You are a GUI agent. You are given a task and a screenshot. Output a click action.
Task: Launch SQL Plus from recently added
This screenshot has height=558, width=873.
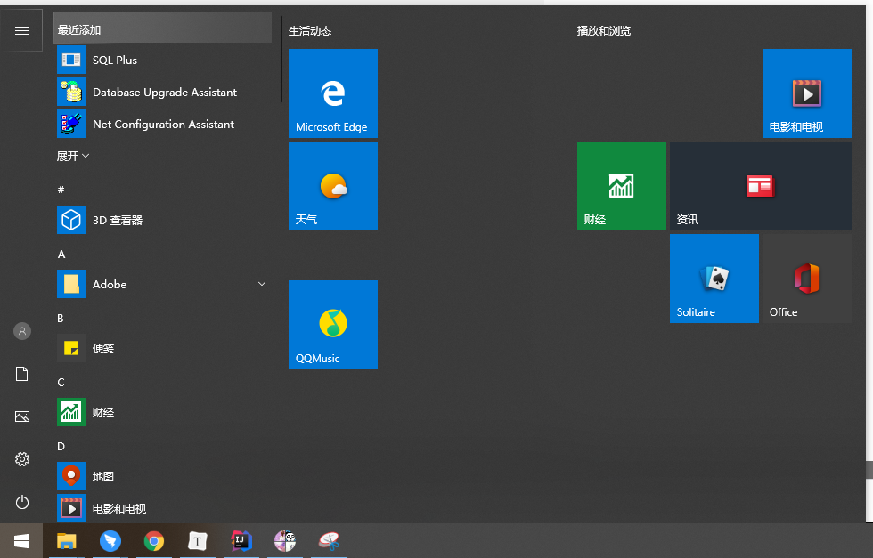(164, 61)
